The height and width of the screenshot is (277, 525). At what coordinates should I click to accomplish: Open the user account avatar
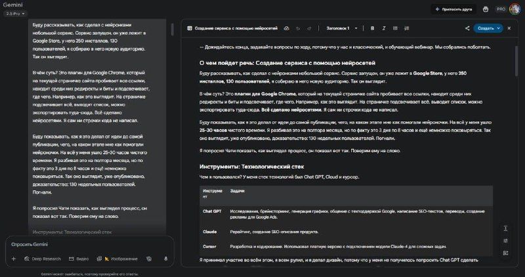pyautogui.click(x=514, y=9)
